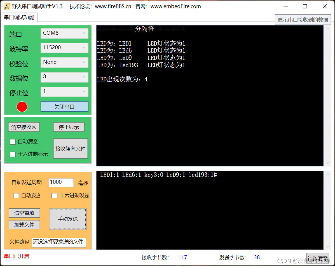Click 接收转向文件 button
This screenshot has width=335, height=266.
71,149
